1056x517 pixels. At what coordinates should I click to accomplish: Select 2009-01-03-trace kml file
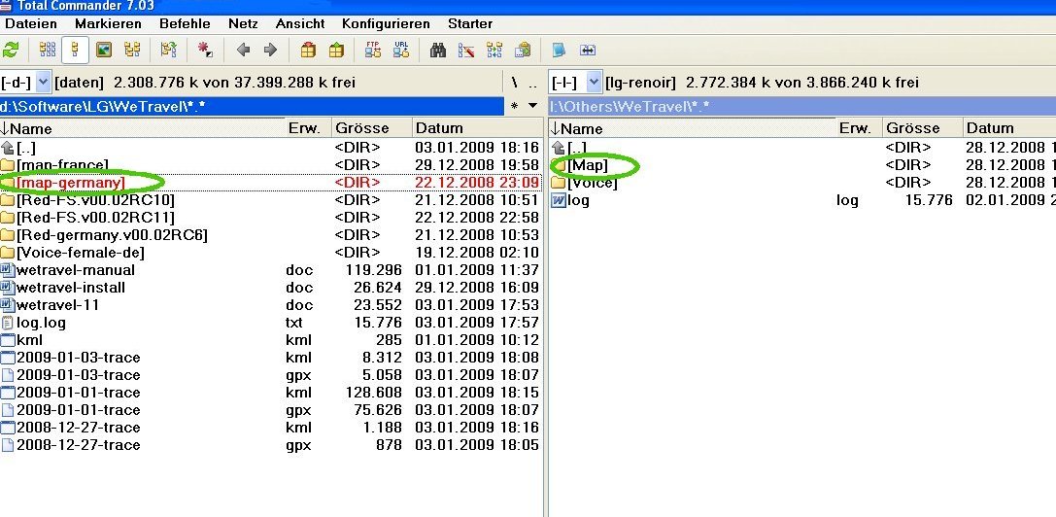(x=271, y=358)
